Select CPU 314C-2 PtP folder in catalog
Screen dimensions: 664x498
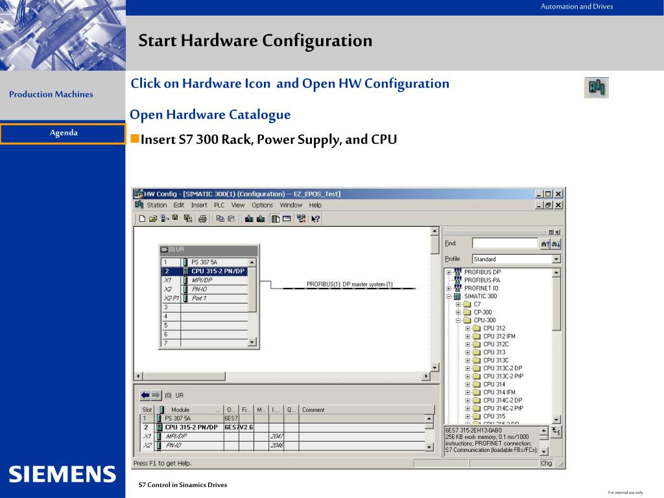[503, 409]
